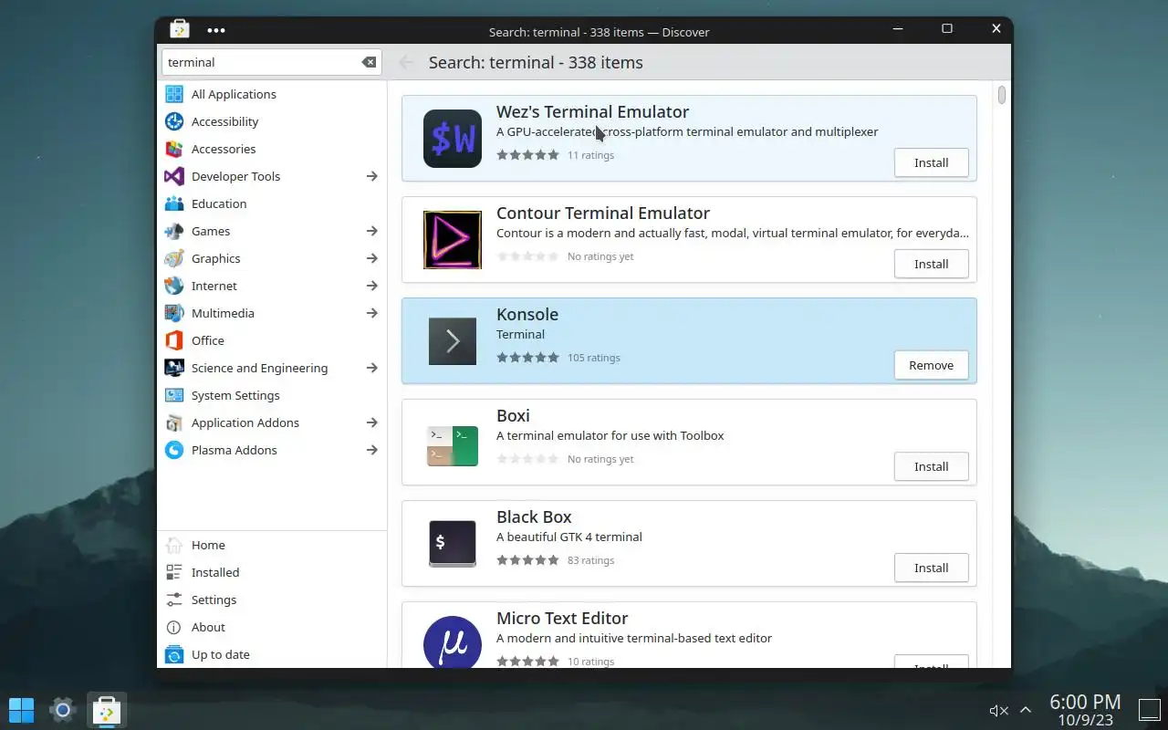Open the Black Box title text
Image resolution: width=1168 pixels, height=730 pixels.
(534, 516)
